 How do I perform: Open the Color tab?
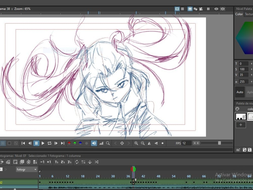point(239,14)
